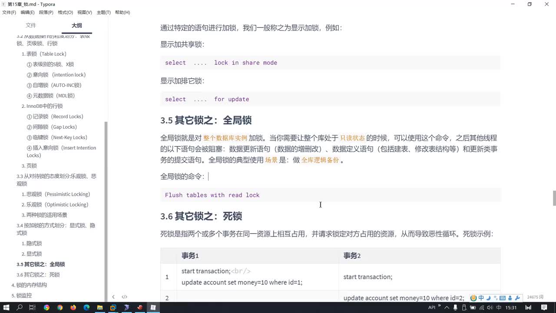Open the 文件(F) menu
556x313 pixels.
click(9, 13)
